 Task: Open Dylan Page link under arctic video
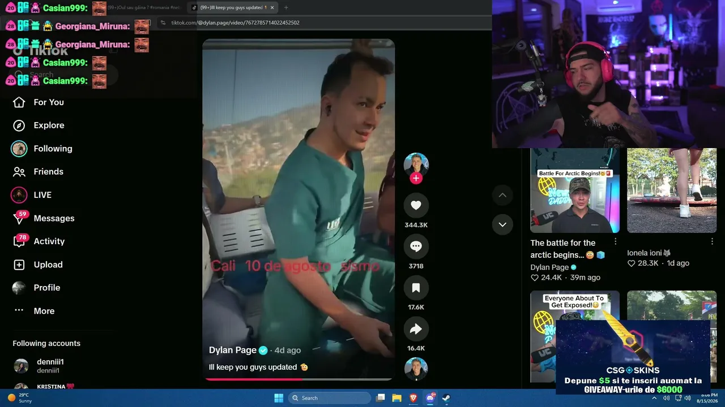tap(549, 267)
